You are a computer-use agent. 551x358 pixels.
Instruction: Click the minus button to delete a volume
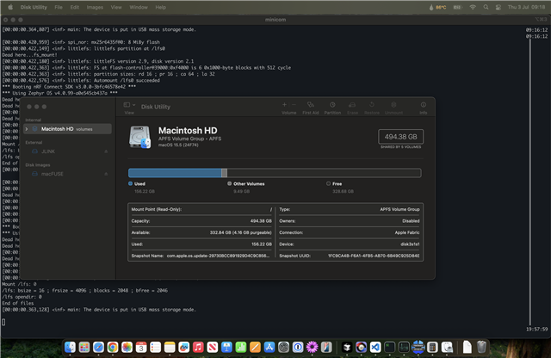[x=294, y=105]
